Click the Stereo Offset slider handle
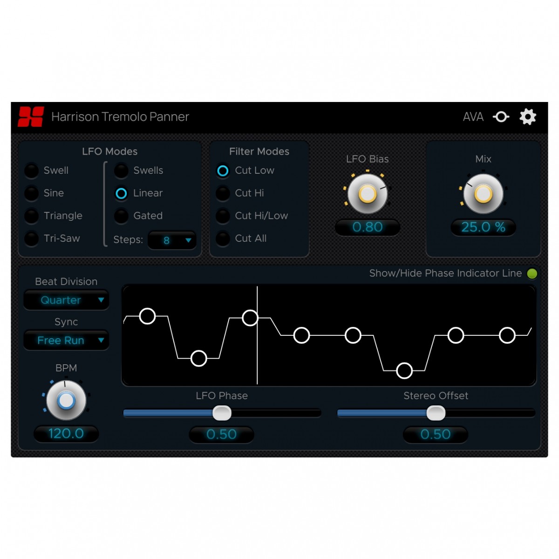This screenshot has width=559, height=559. 436,413
